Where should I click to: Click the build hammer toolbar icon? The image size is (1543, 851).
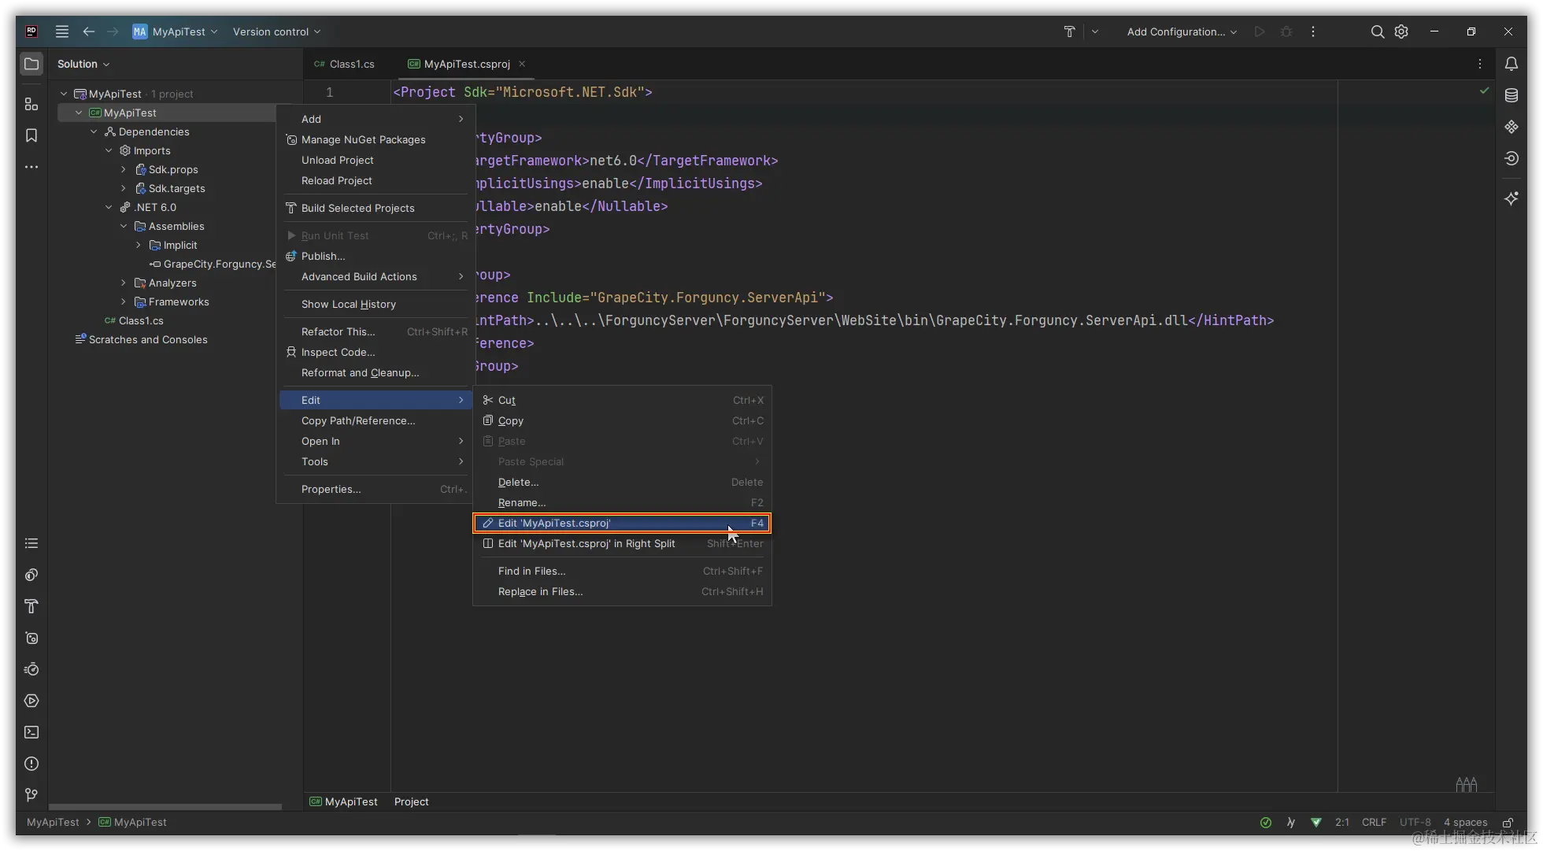coord(1069,31)
